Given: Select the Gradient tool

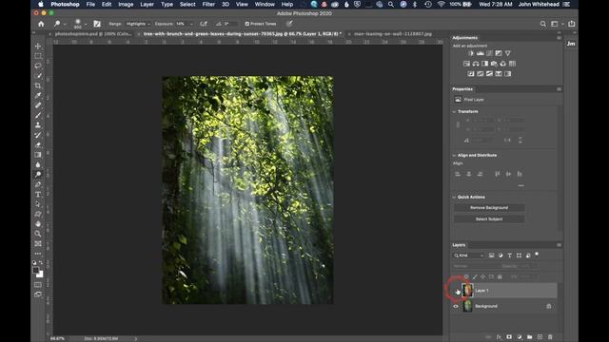Looking at the screenshot, I should [x=38, y=155].
